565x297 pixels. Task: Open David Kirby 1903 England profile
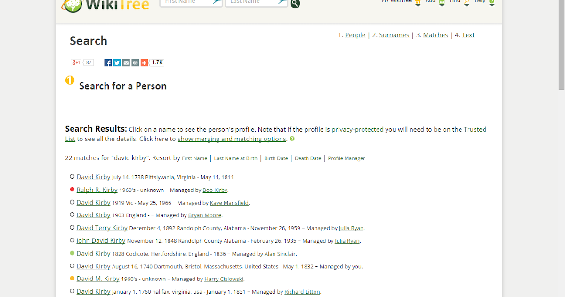coord(93,214)
